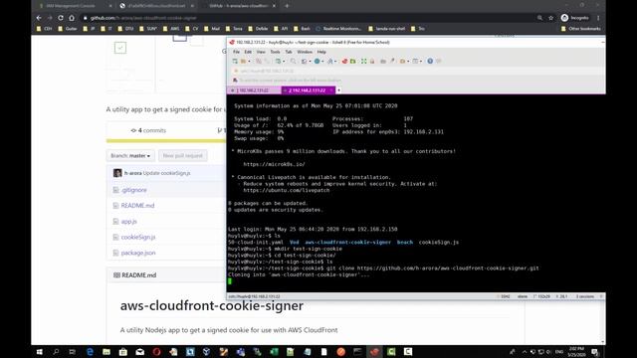The height and width of the screenshot is (358, 637).
Task: Open README.md in the file list
Action: 137,206
